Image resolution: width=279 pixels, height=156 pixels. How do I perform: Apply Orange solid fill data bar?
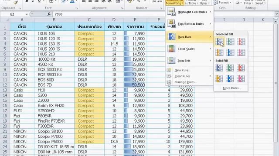pos(219,79)
